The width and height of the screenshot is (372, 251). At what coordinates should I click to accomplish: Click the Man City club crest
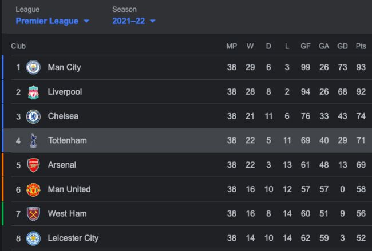(33, 67)
